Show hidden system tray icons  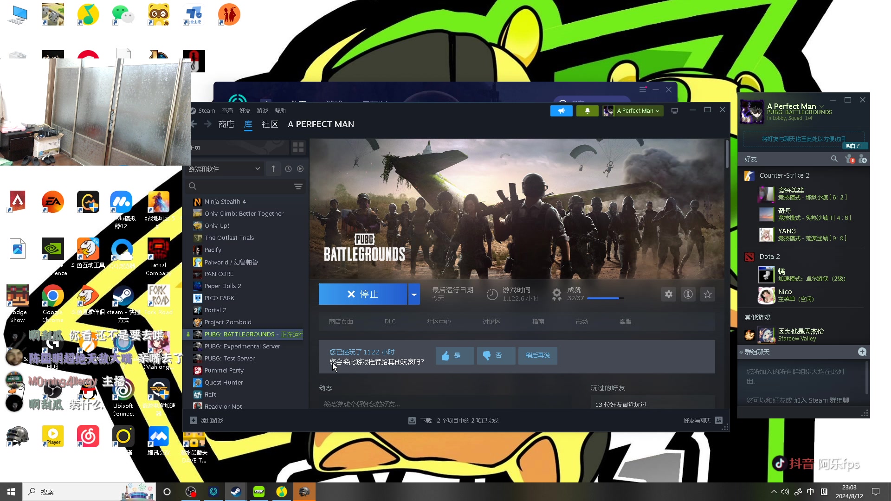(x=774, y=492)
